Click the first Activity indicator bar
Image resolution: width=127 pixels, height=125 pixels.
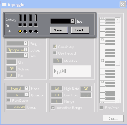point(20,18)
